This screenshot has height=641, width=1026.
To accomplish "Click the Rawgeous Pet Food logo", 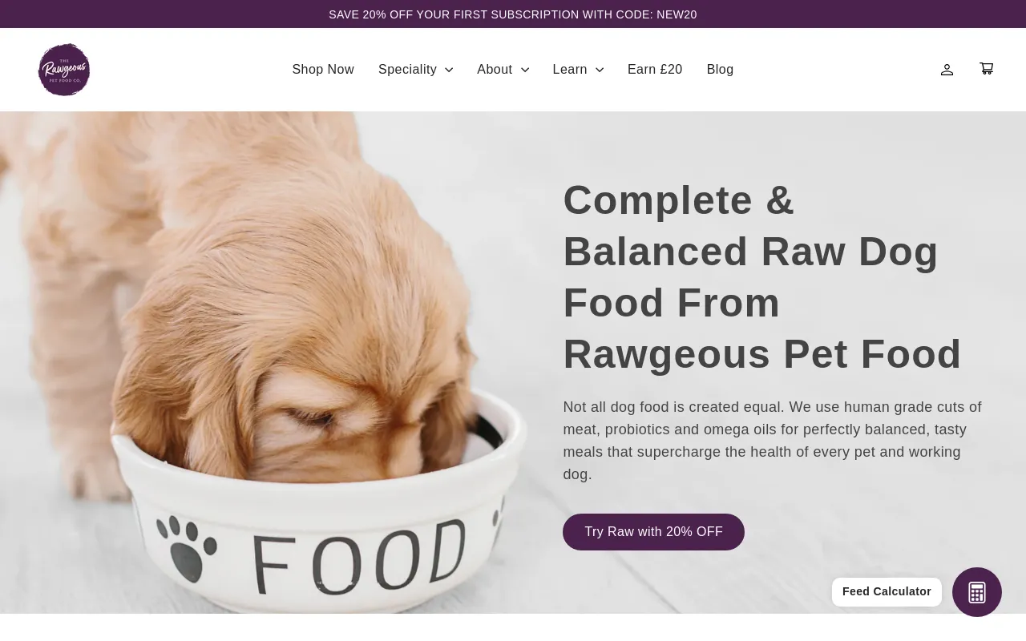I will click(x=64, y=70).
